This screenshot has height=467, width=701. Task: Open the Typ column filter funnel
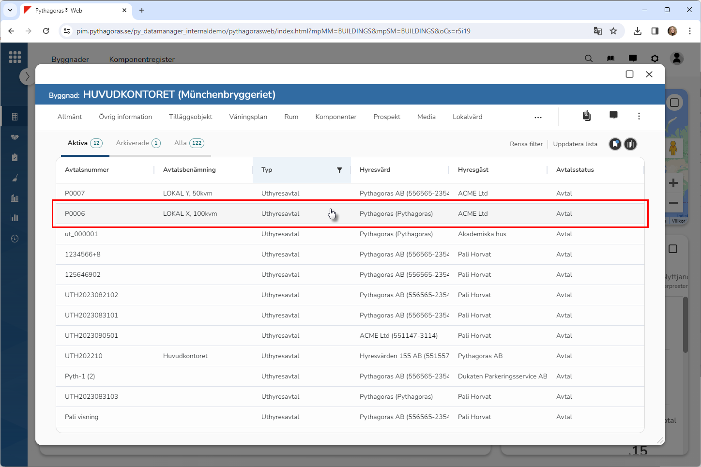[x=339, y=170]
